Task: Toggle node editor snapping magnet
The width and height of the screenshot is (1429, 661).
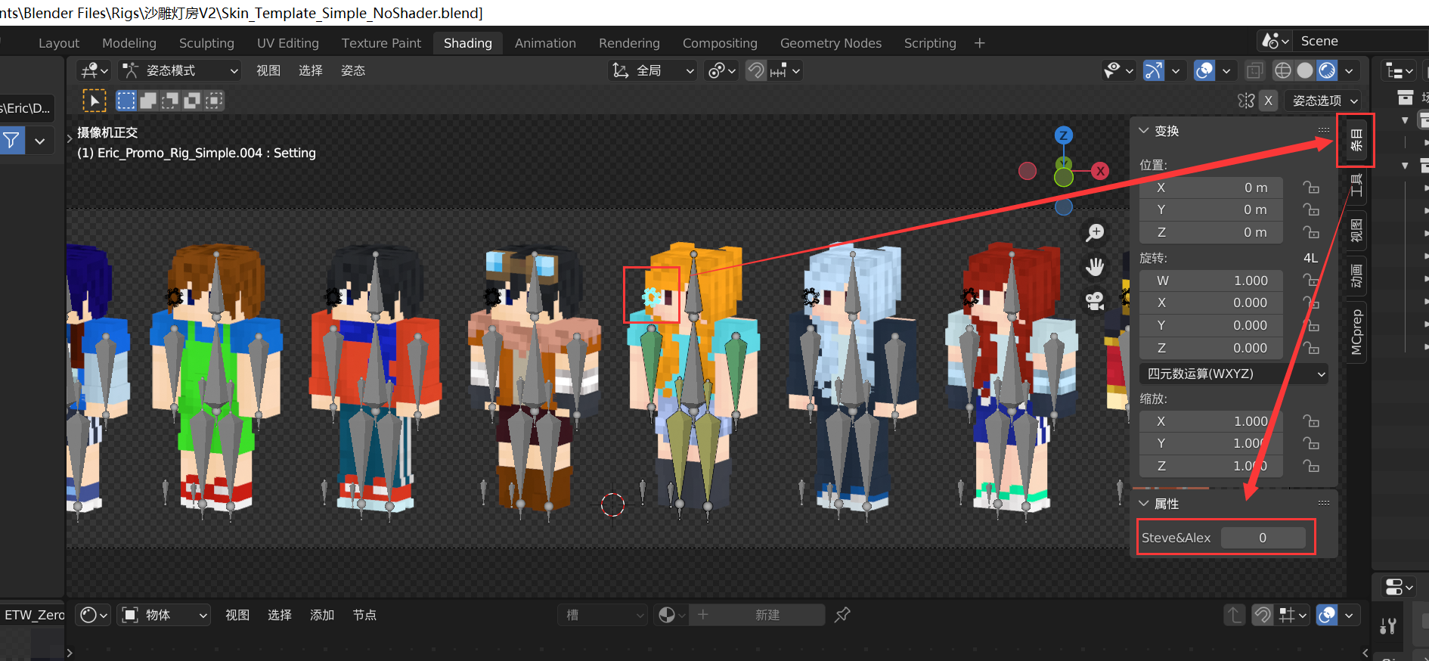Action: [x=1262, y=615]
